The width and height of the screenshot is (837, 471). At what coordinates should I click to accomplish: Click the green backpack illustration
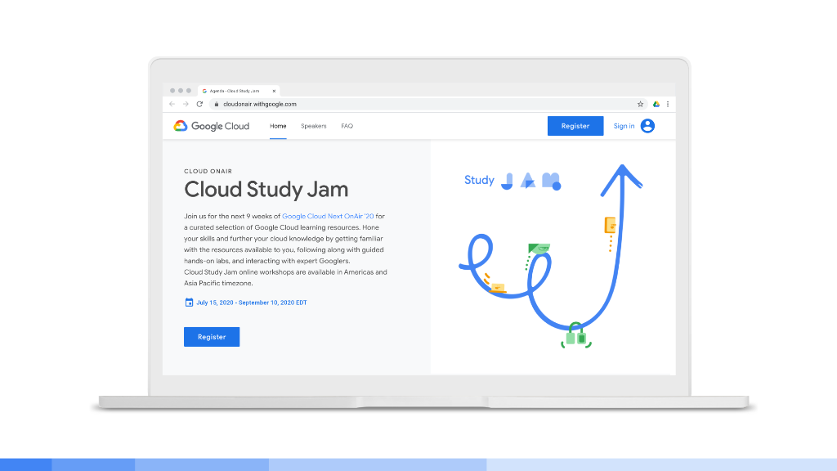coord(576,335)
